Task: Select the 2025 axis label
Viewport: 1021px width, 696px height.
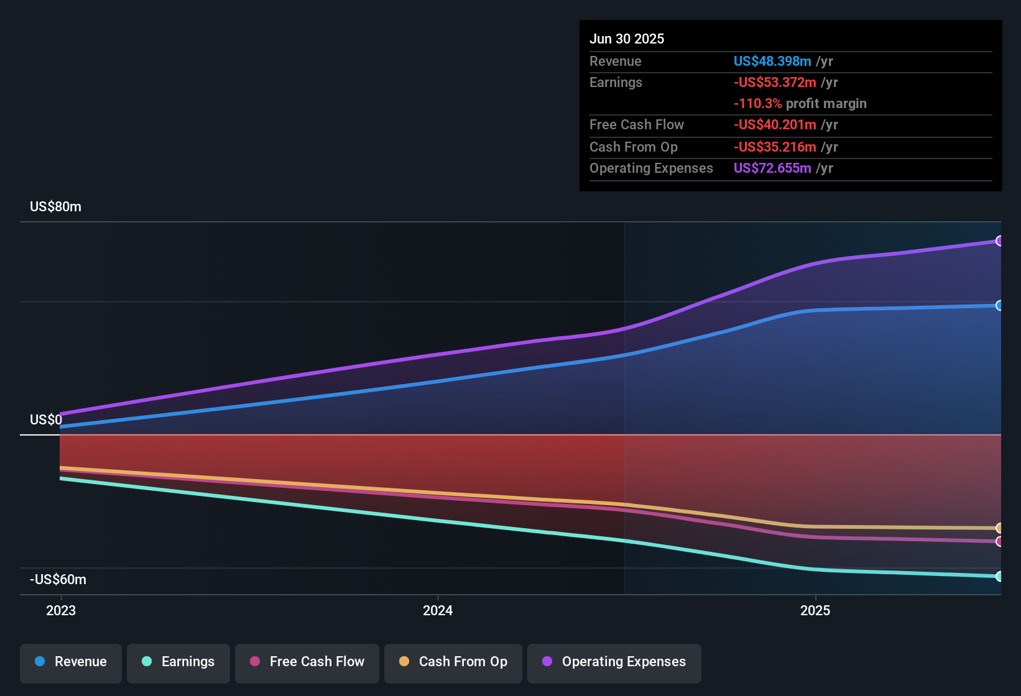Action: click(815, 610)
